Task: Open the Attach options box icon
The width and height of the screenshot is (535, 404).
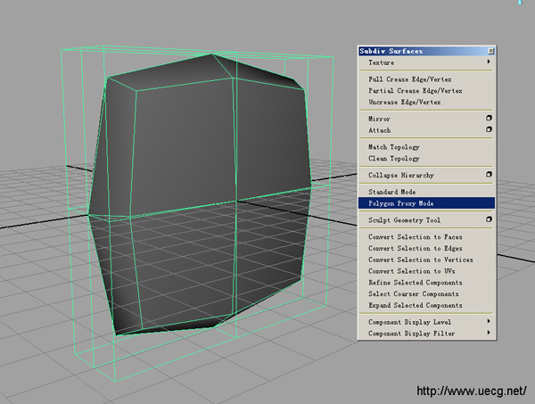Action: [489, 129]
